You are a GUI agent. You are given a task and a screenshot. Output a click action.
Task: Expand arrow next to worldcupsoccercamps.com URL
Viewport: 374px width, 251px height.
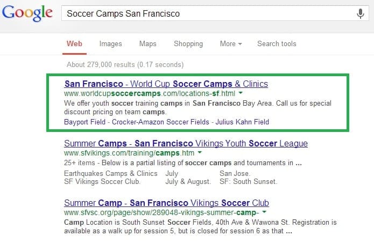[x=241, y=93]
